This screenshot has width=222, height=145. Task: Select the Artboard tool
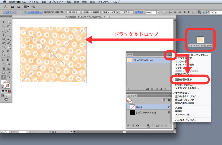coord(4,72)
